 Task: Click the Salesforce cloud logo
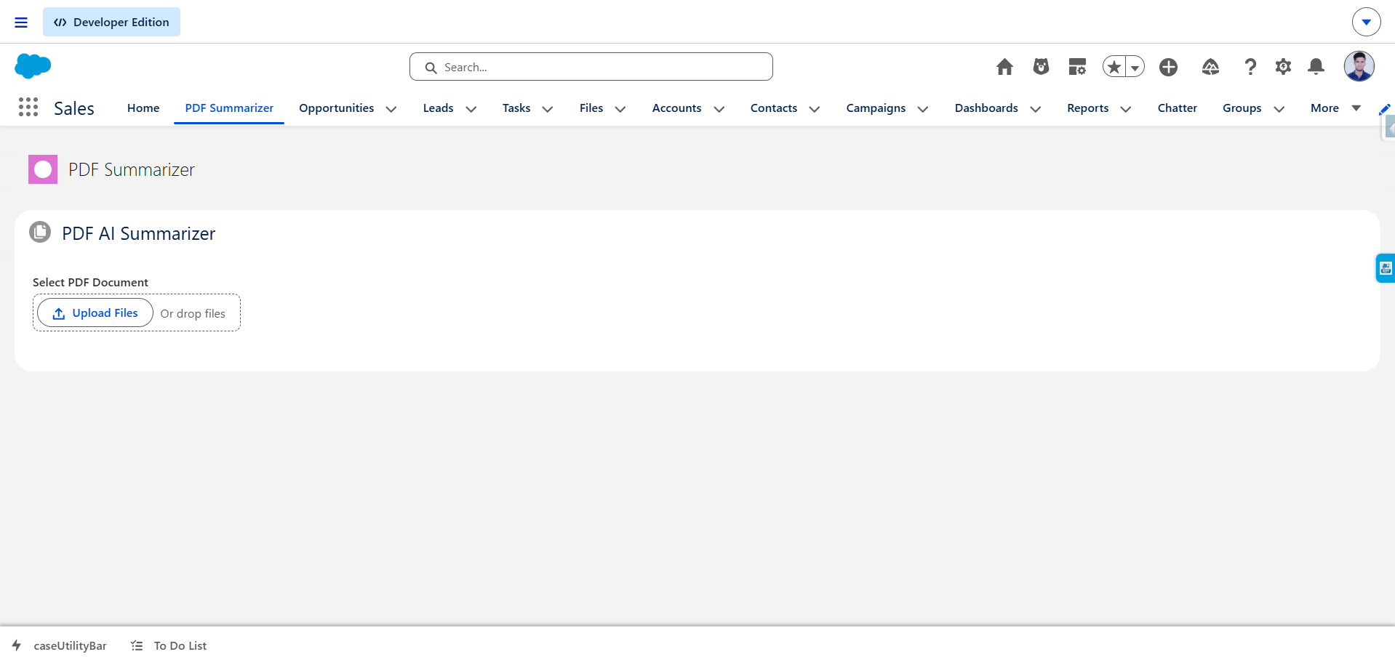tap(33, 66)
